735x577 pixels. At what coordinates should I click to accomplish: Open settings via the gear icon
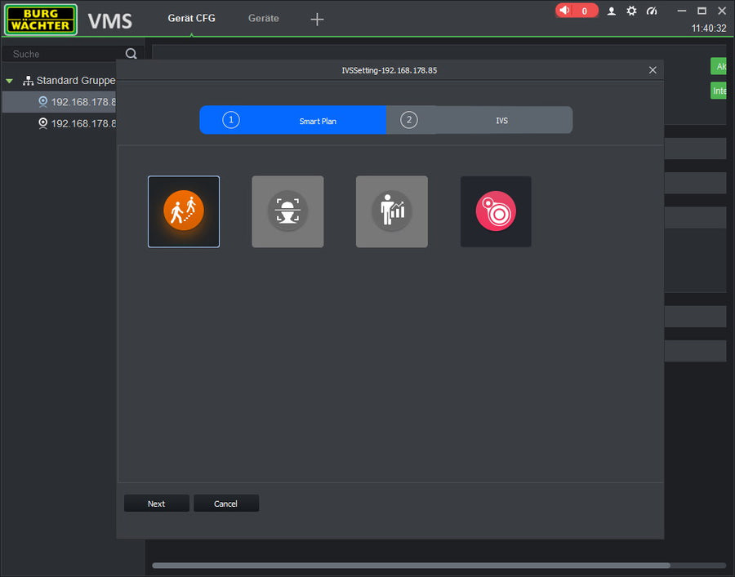(631, 11)
